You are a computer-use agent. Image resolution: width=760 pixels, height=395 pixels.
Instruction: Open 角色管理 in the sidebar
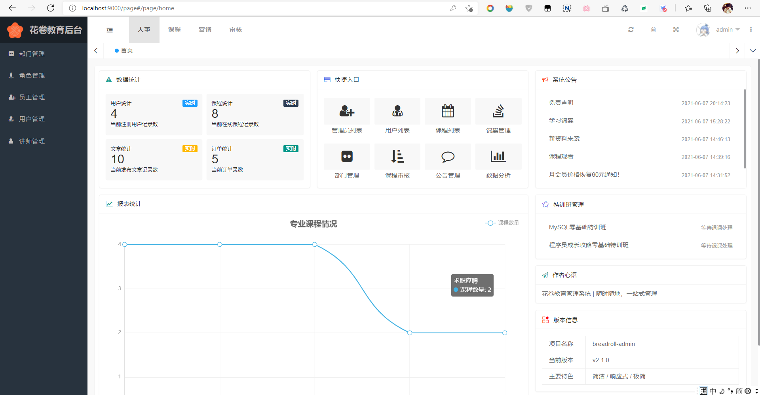tap(44, 76)
